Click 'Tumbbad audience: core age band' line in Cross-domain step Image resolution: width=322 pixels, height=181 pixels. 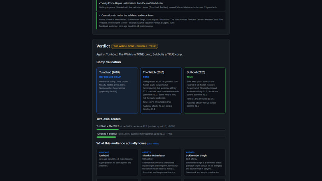click(x=126, y=26)
